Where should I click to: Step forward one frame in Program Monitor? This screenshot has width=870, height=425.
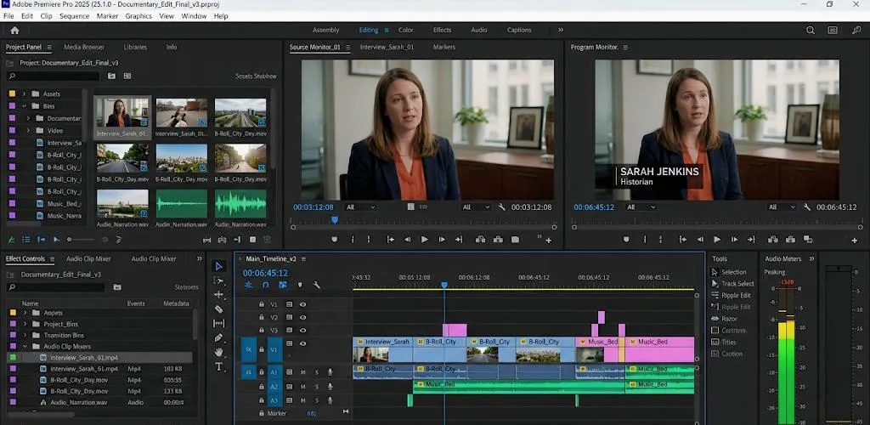pyautogui.click(x=734, y=240)
